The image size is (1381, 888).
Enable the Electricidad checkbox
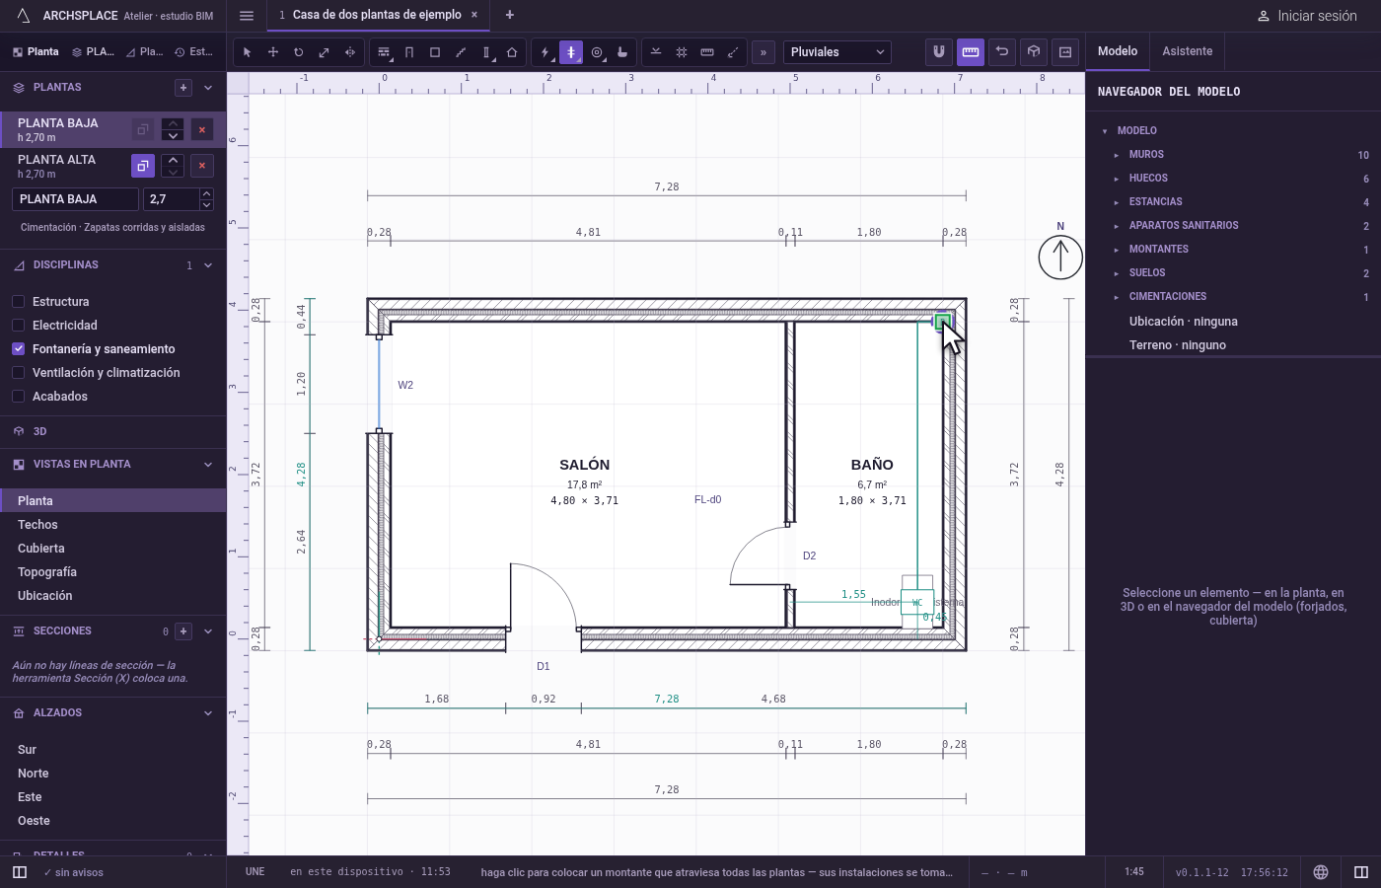pyautogui.click(x=18, y=326)
